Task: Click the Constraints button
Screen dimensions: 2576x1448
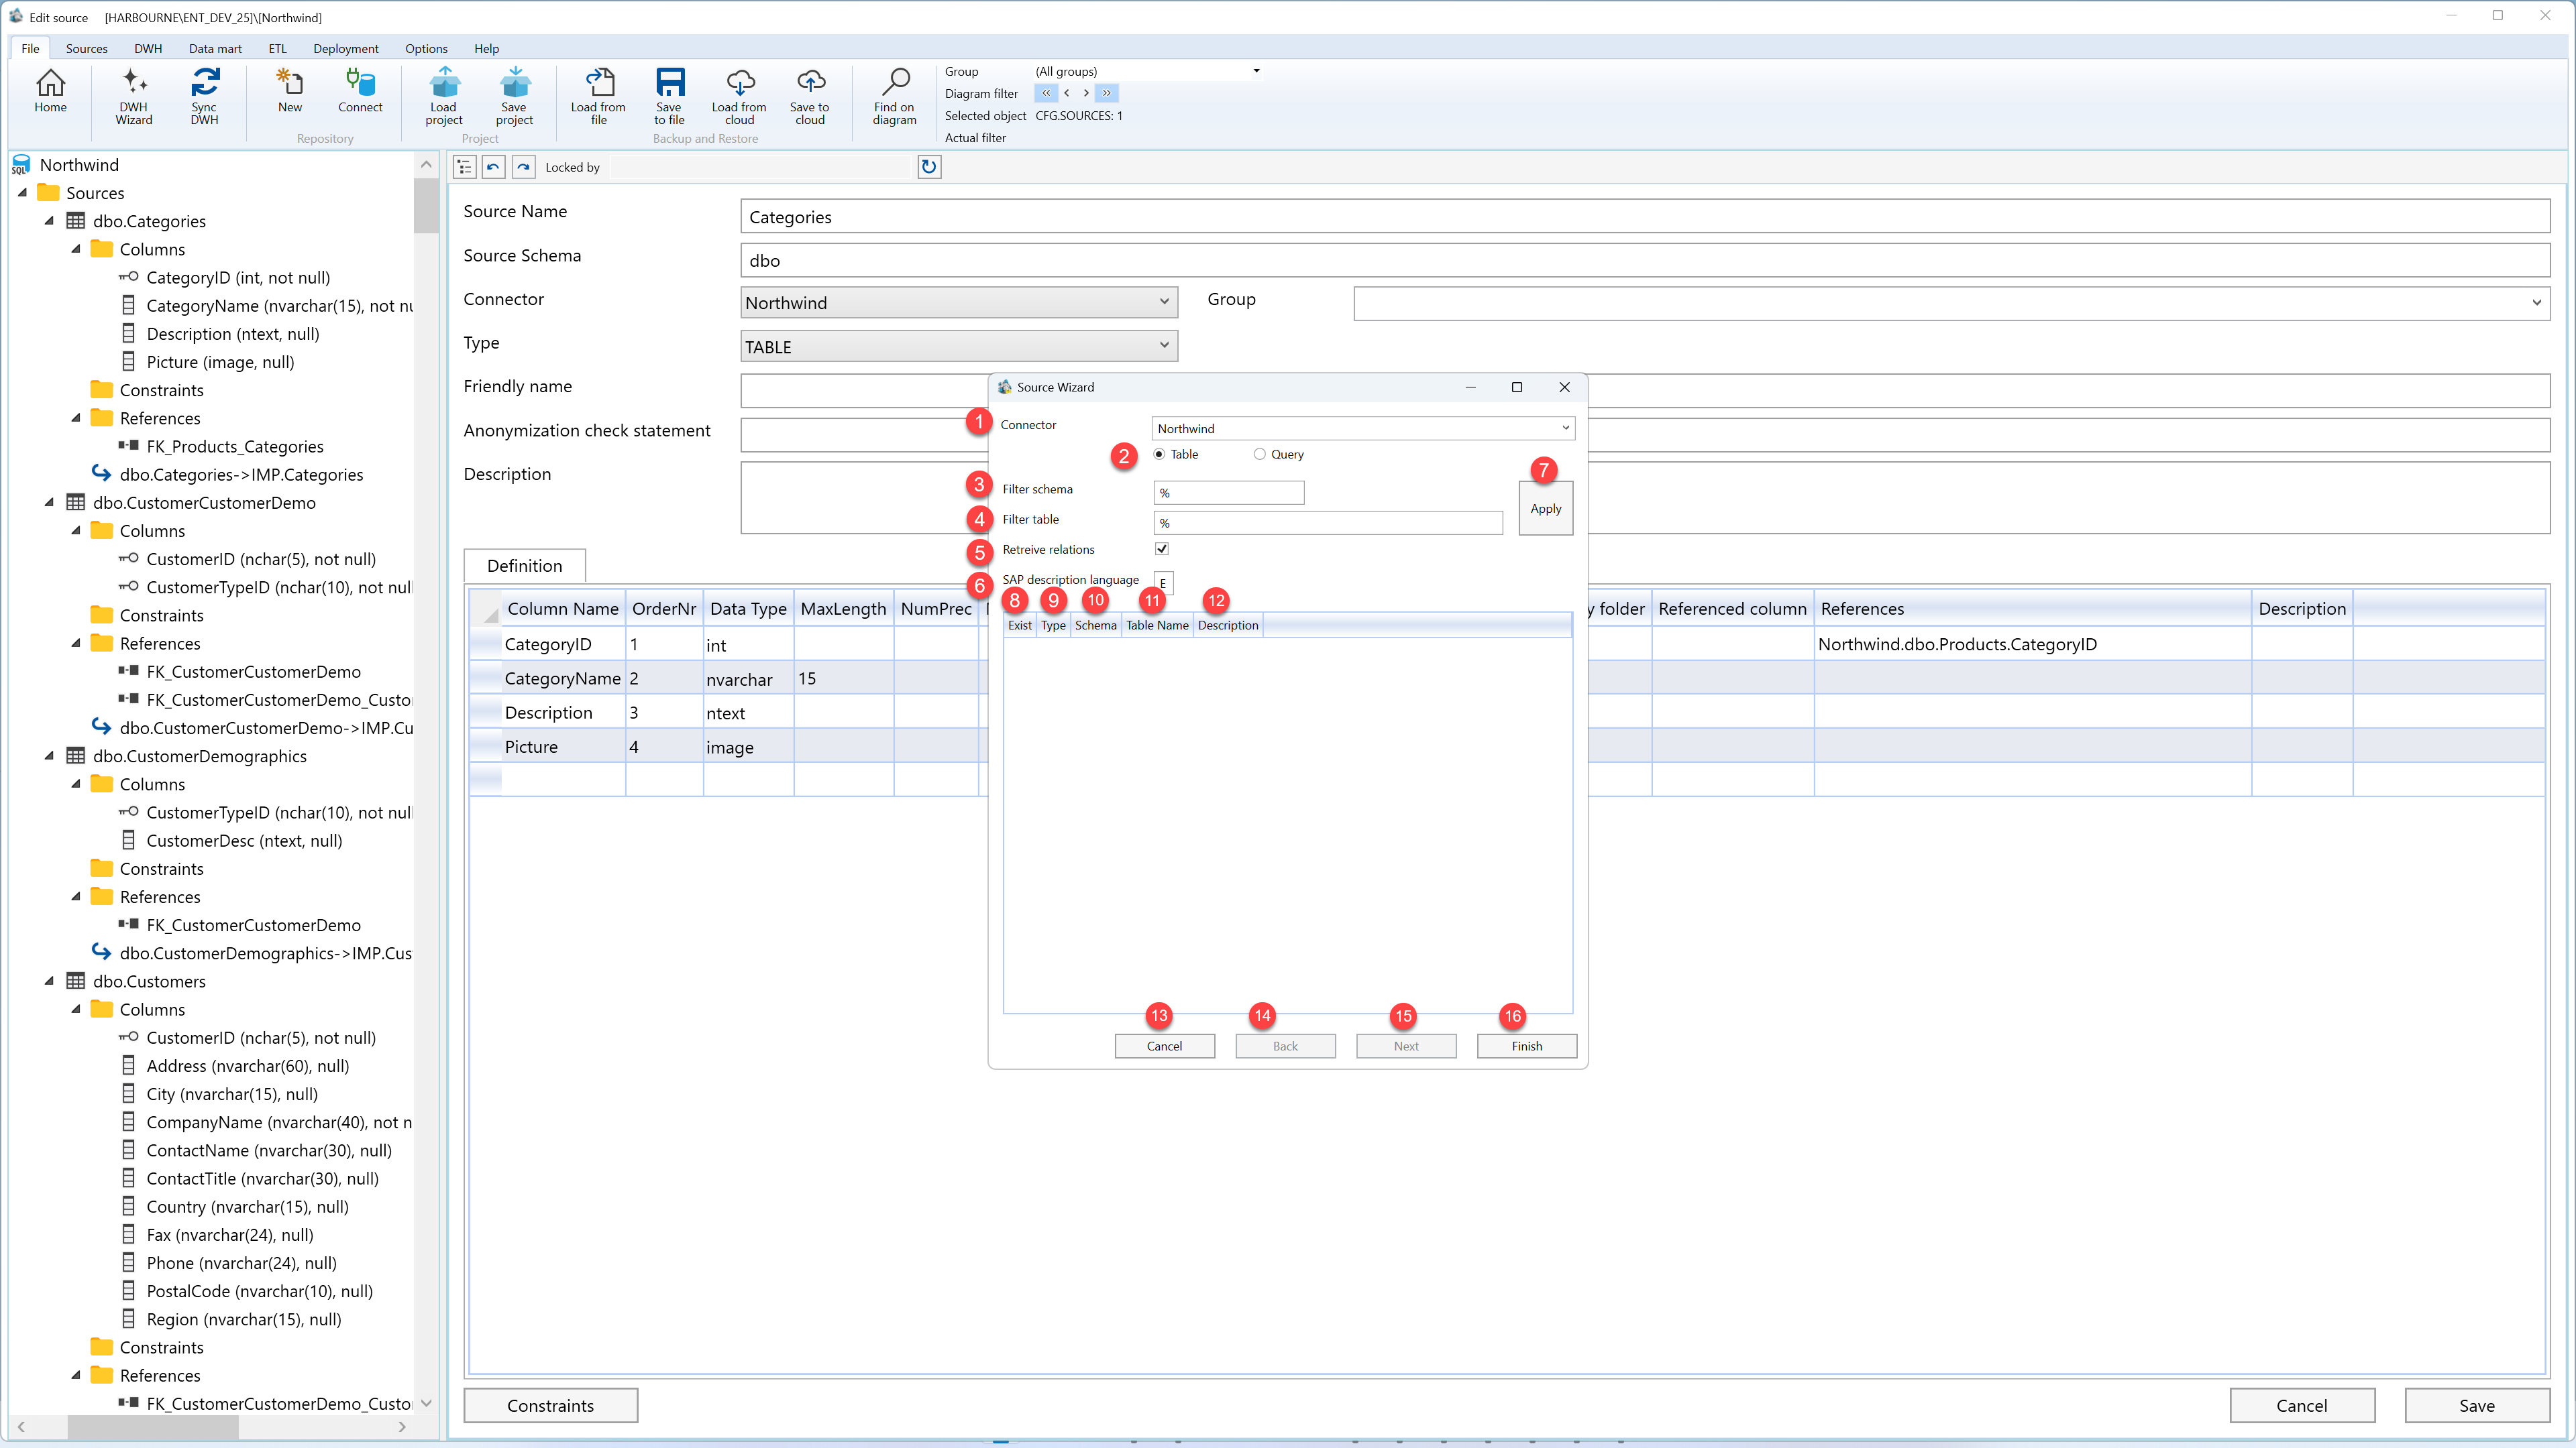Action: (551, 1405)
